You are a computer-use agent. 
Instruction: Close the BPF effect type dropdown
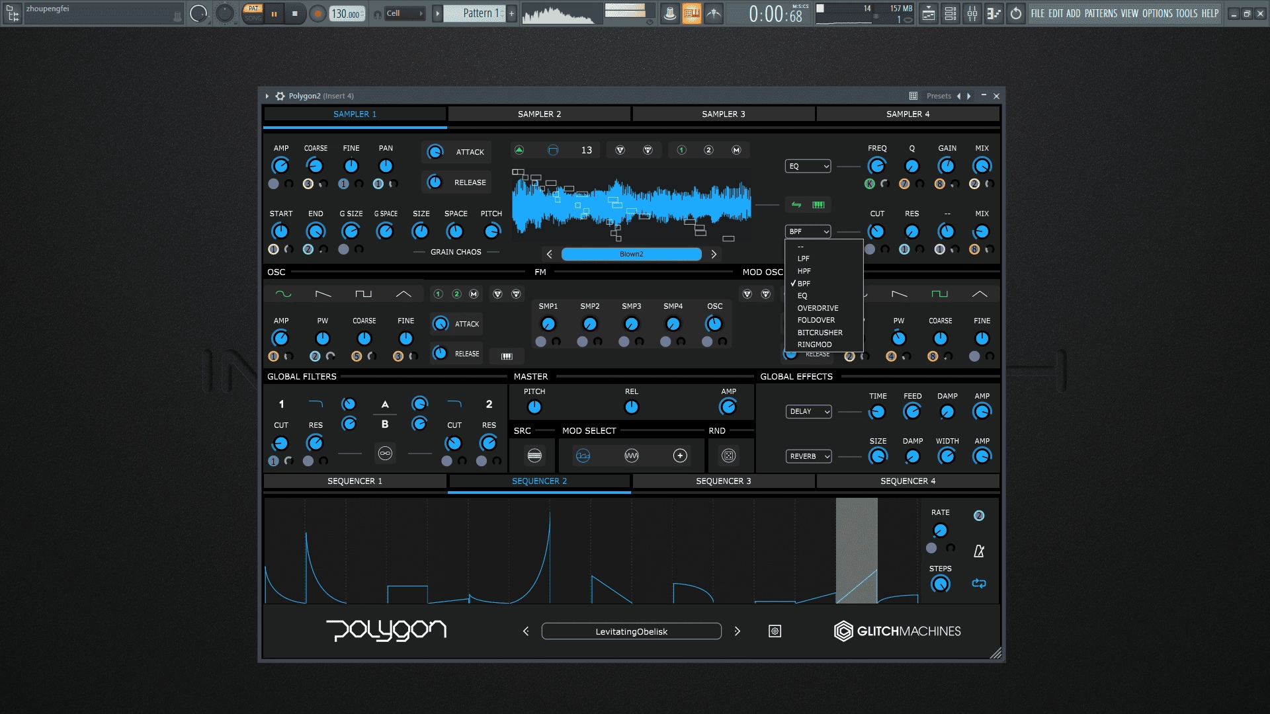[808, 231]
